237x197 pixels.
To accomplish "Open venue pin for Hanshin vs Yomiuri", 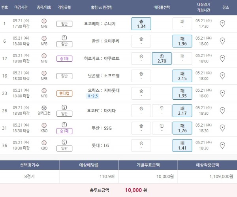I will pyautogui.click(x=222, y=41).
